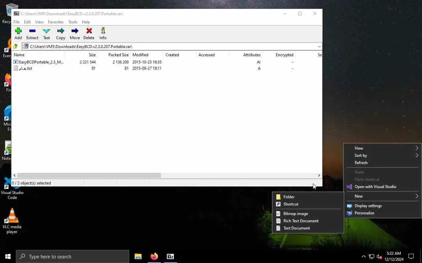Open the Edit menu
This screenshot has height=263, width=422.
coord(27,22)
